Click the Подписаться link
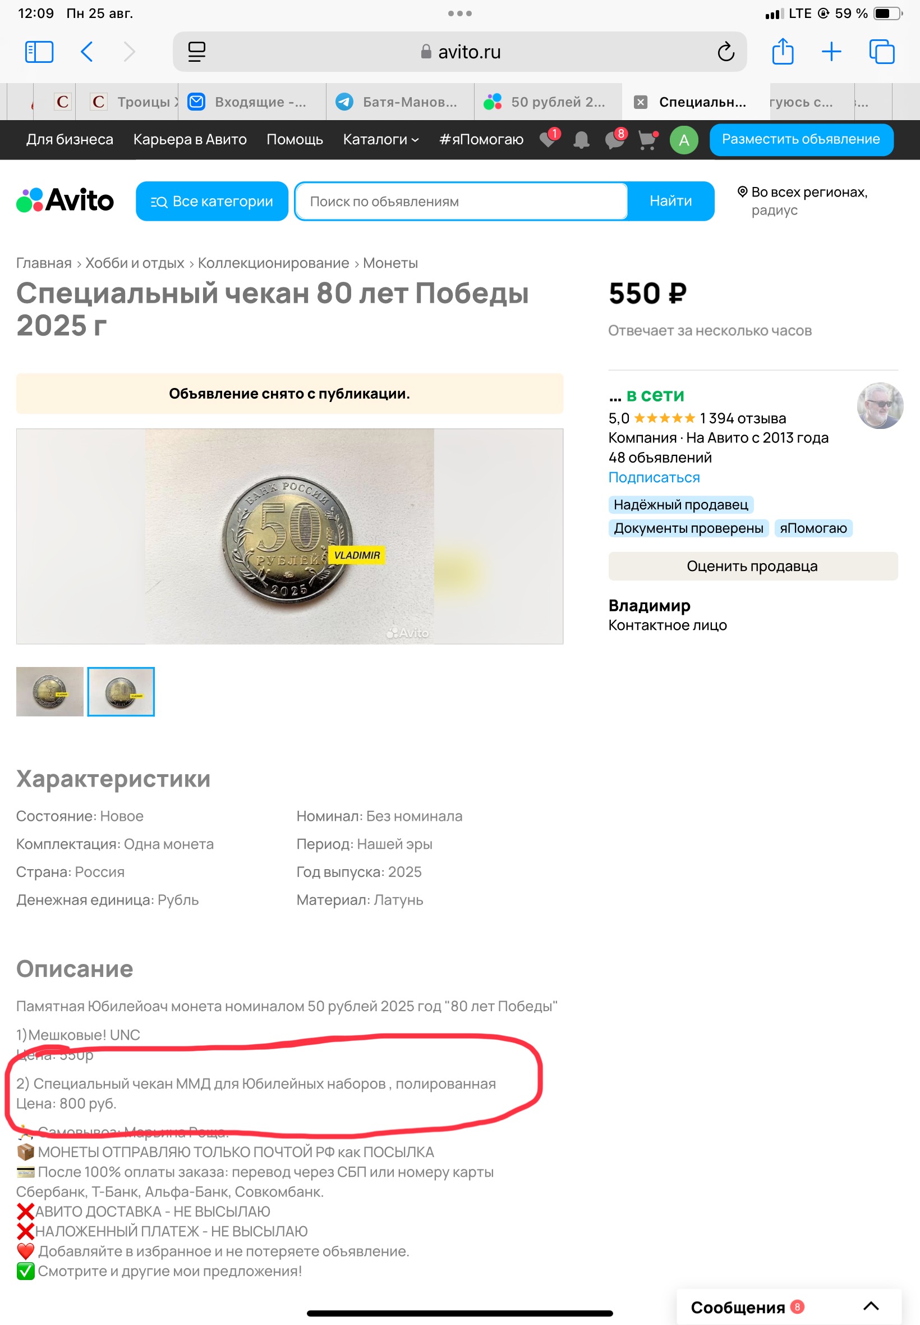The width and height of the screenshot is (920, 1325). (x=654, y=478)
